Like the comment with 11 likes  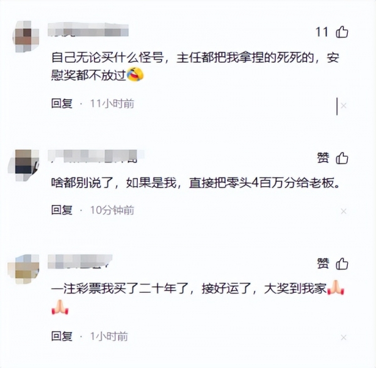tap(342, 32)
